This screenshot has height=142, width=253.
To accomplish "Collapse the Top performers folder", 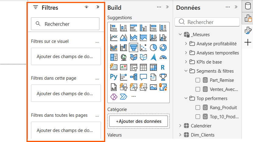I will [x=186, y=98].
